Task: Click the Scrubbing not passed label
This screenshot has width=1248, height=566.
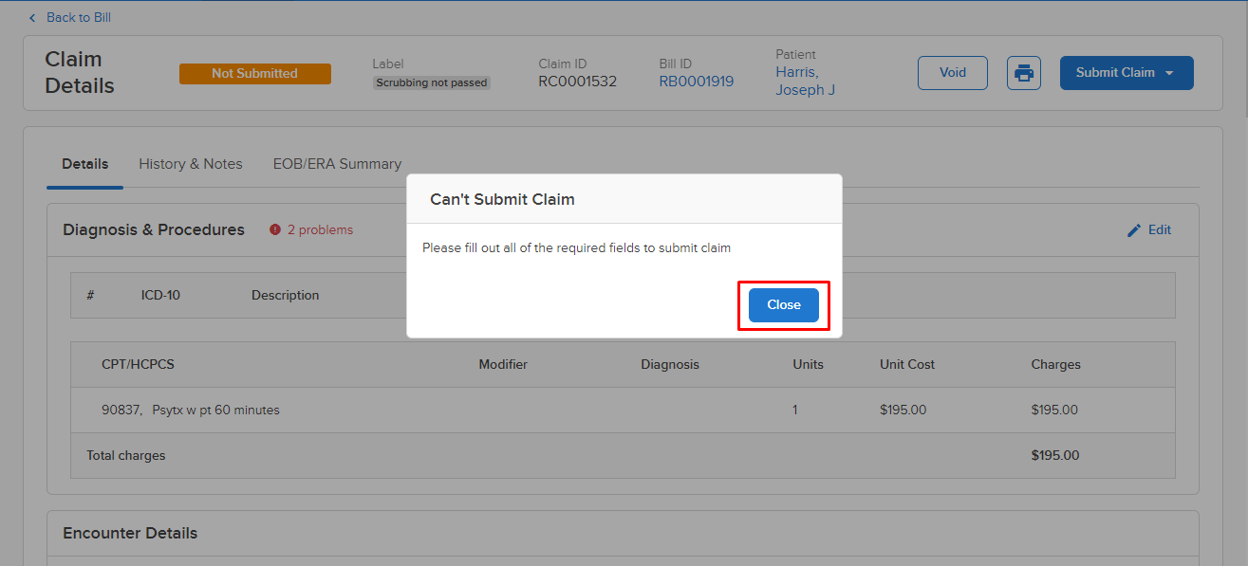Action: tap(431, 82)
